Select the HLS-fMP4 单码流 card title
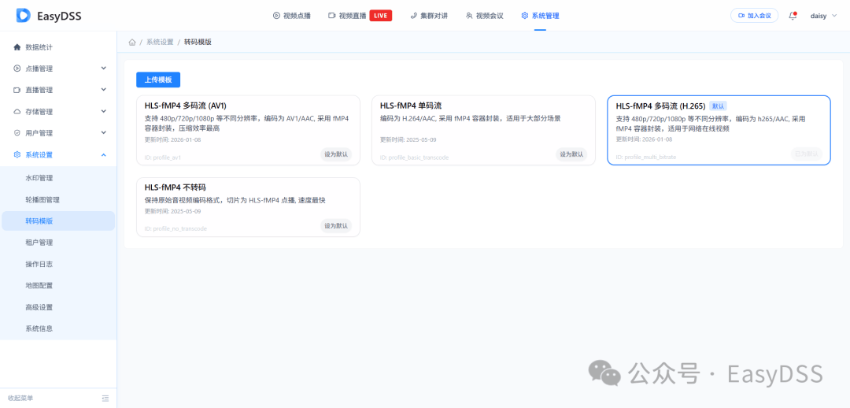 click(411, 106)
